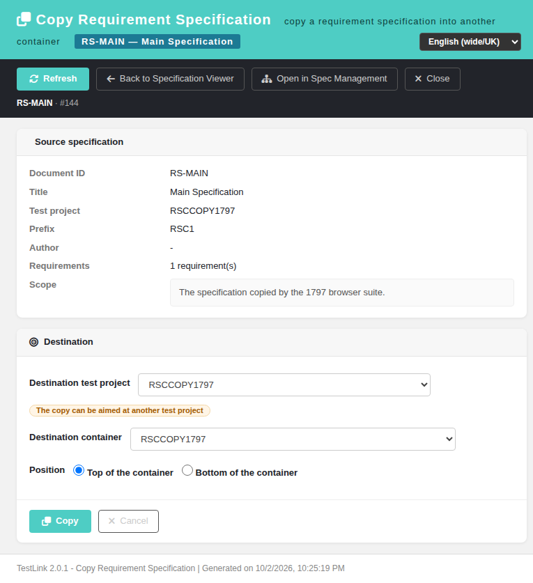This screenshot has height=583, width=533.
Task: Click the Destination container label
Action: 75,437
